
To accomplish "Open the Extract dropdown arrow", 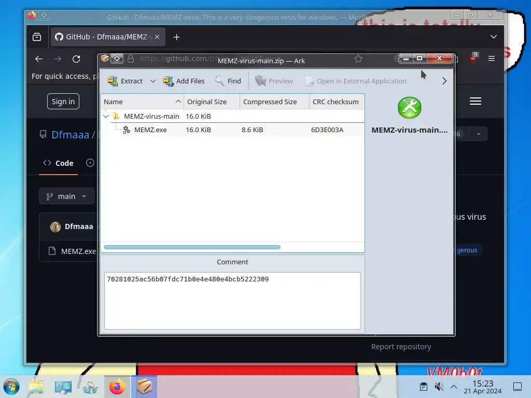I will (153, 81).
